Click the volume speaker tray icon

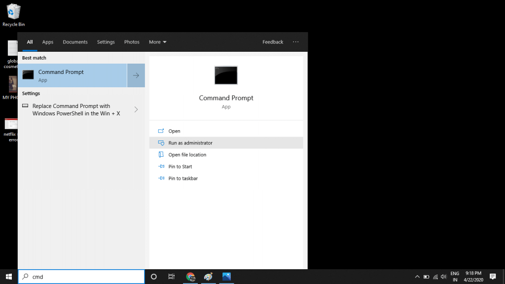coord(443,277)
